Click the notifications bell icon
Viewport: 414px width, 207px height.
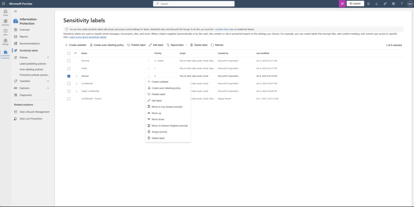click(x=368, y=4)
